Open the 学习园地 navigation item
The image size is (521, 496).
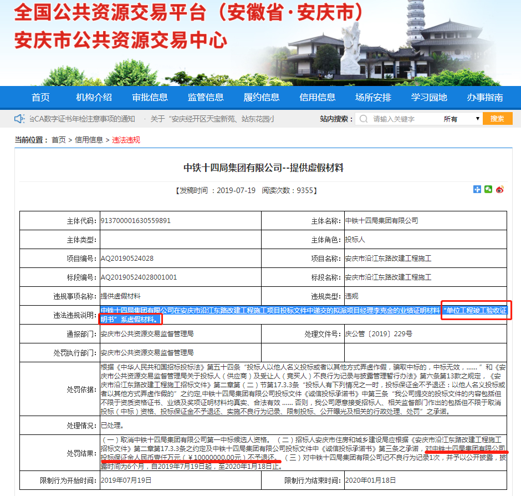429,98
